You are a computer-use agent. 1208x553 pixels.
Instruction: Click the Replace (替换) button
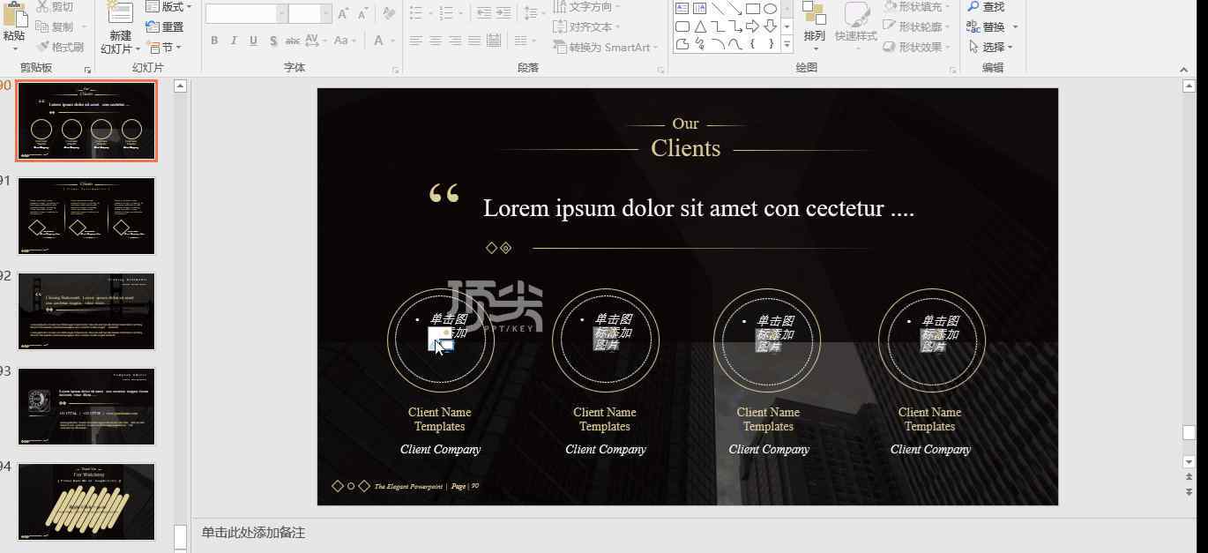tap(986, 26)
